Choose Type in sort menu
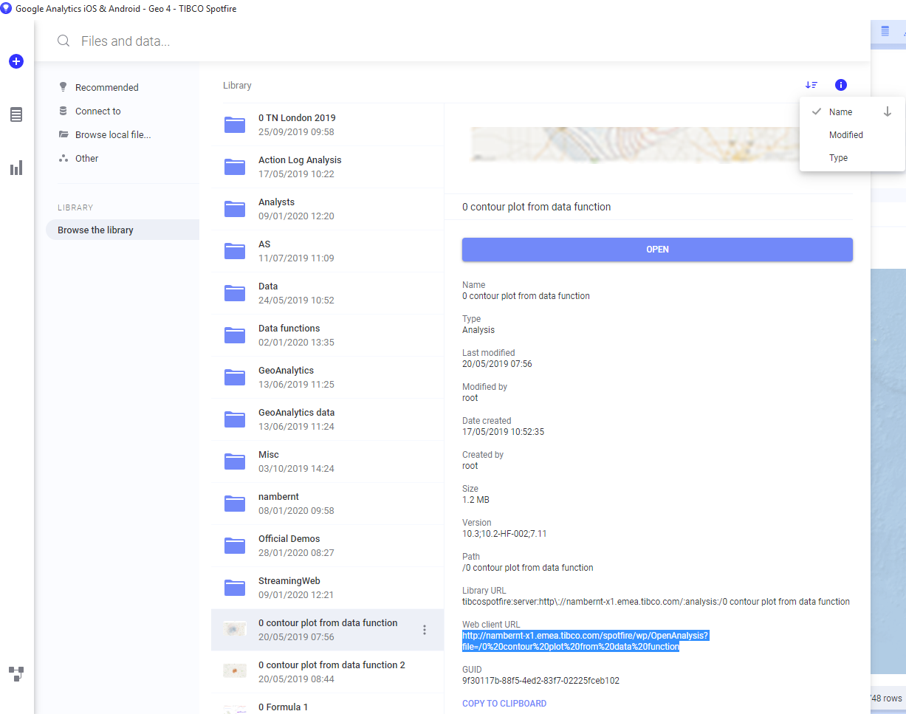Screen dimensions: 906x714 (x=838, y=158)
